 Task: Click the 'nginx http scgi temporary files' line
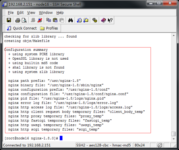point(54,129)
